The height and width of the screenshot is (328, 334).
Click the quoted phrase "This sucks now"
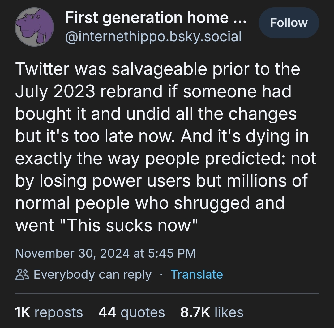click(129, 225)
